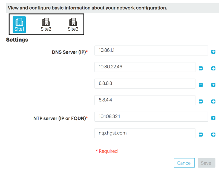
Task: Save the network settings
Action: (206, 163)
